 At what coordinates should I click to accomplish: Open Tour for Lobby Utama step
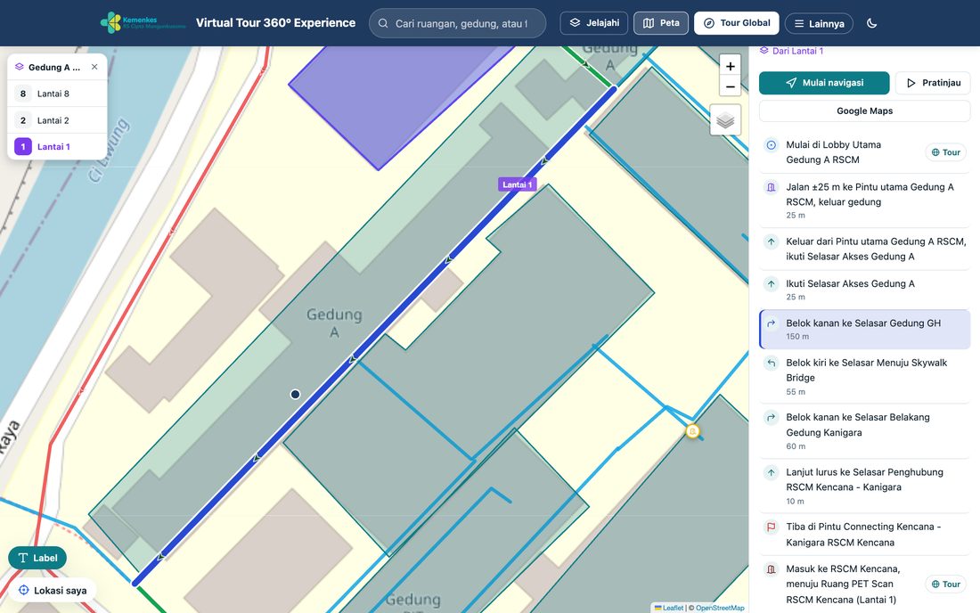pos(945,152)
